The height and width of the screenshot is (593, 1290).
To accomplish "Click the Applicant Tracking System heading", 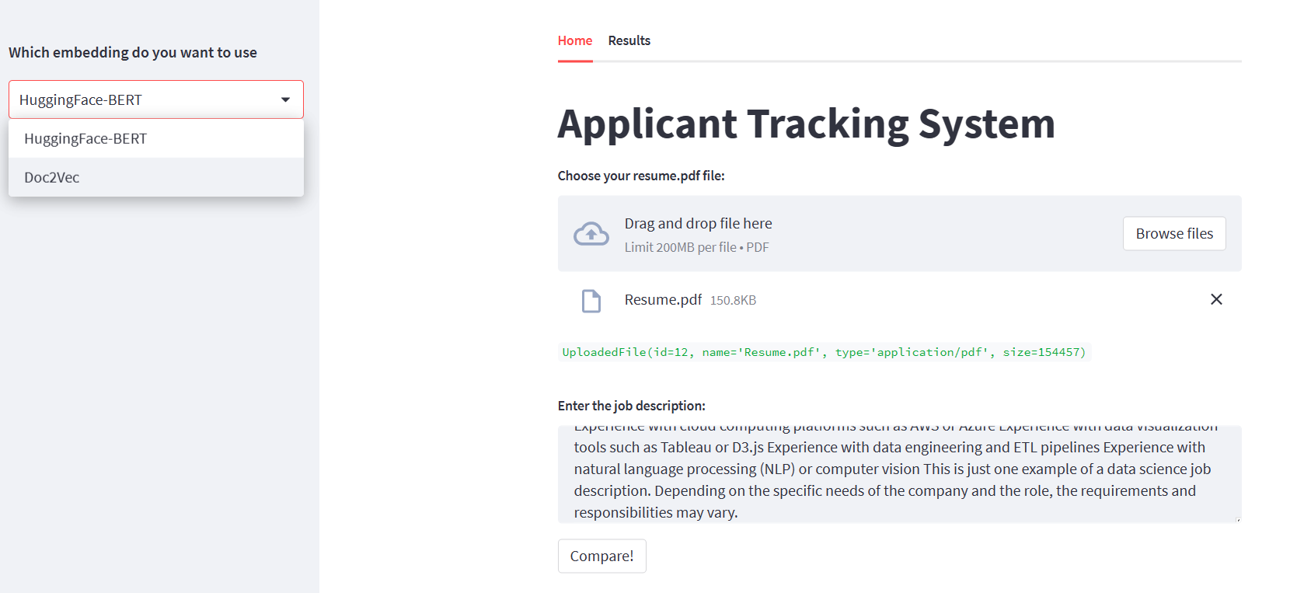I will point(806,124).
